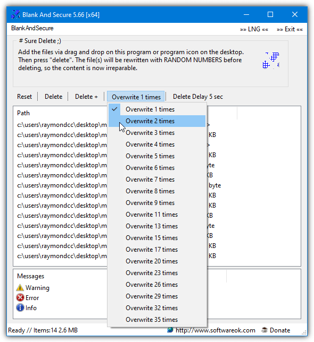The image size is (314, 342).
Task: Click the Reset button
Action: click(24, 97)
